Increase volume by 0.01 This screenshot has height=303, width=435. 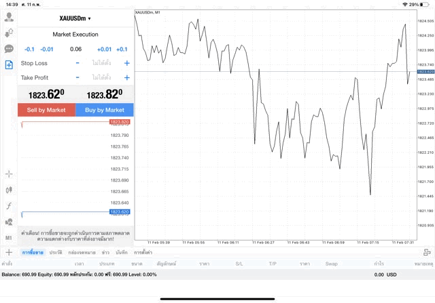coord(104,49)
